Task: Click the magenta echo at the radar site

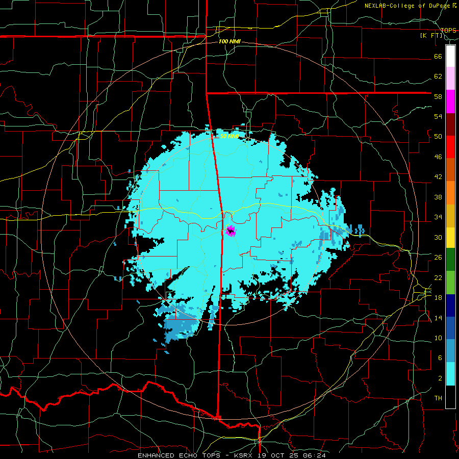Action: click(231, 231)
